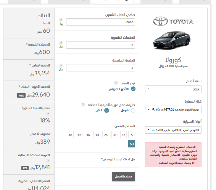Click the calculate financing button
216x190 pixels.
point(123,176)
